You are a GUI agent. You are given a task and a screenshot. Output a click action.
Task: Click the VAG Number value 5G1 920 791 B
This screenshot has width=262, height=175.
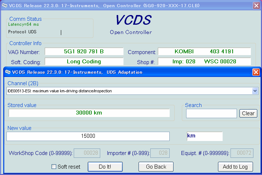(84, 52)
